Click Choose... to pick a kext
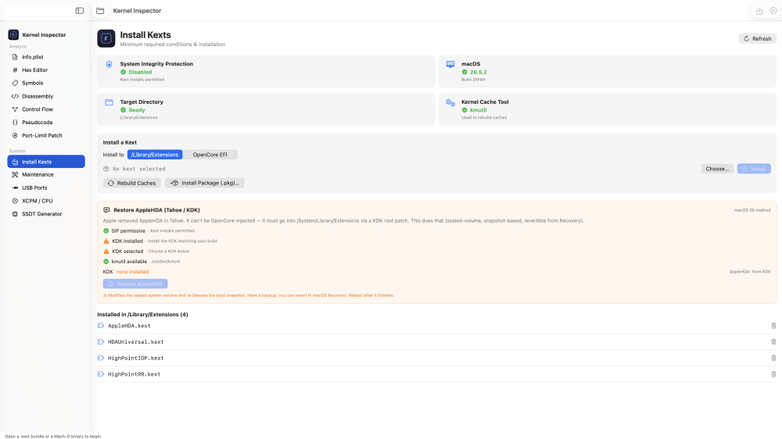 point(717,169)
